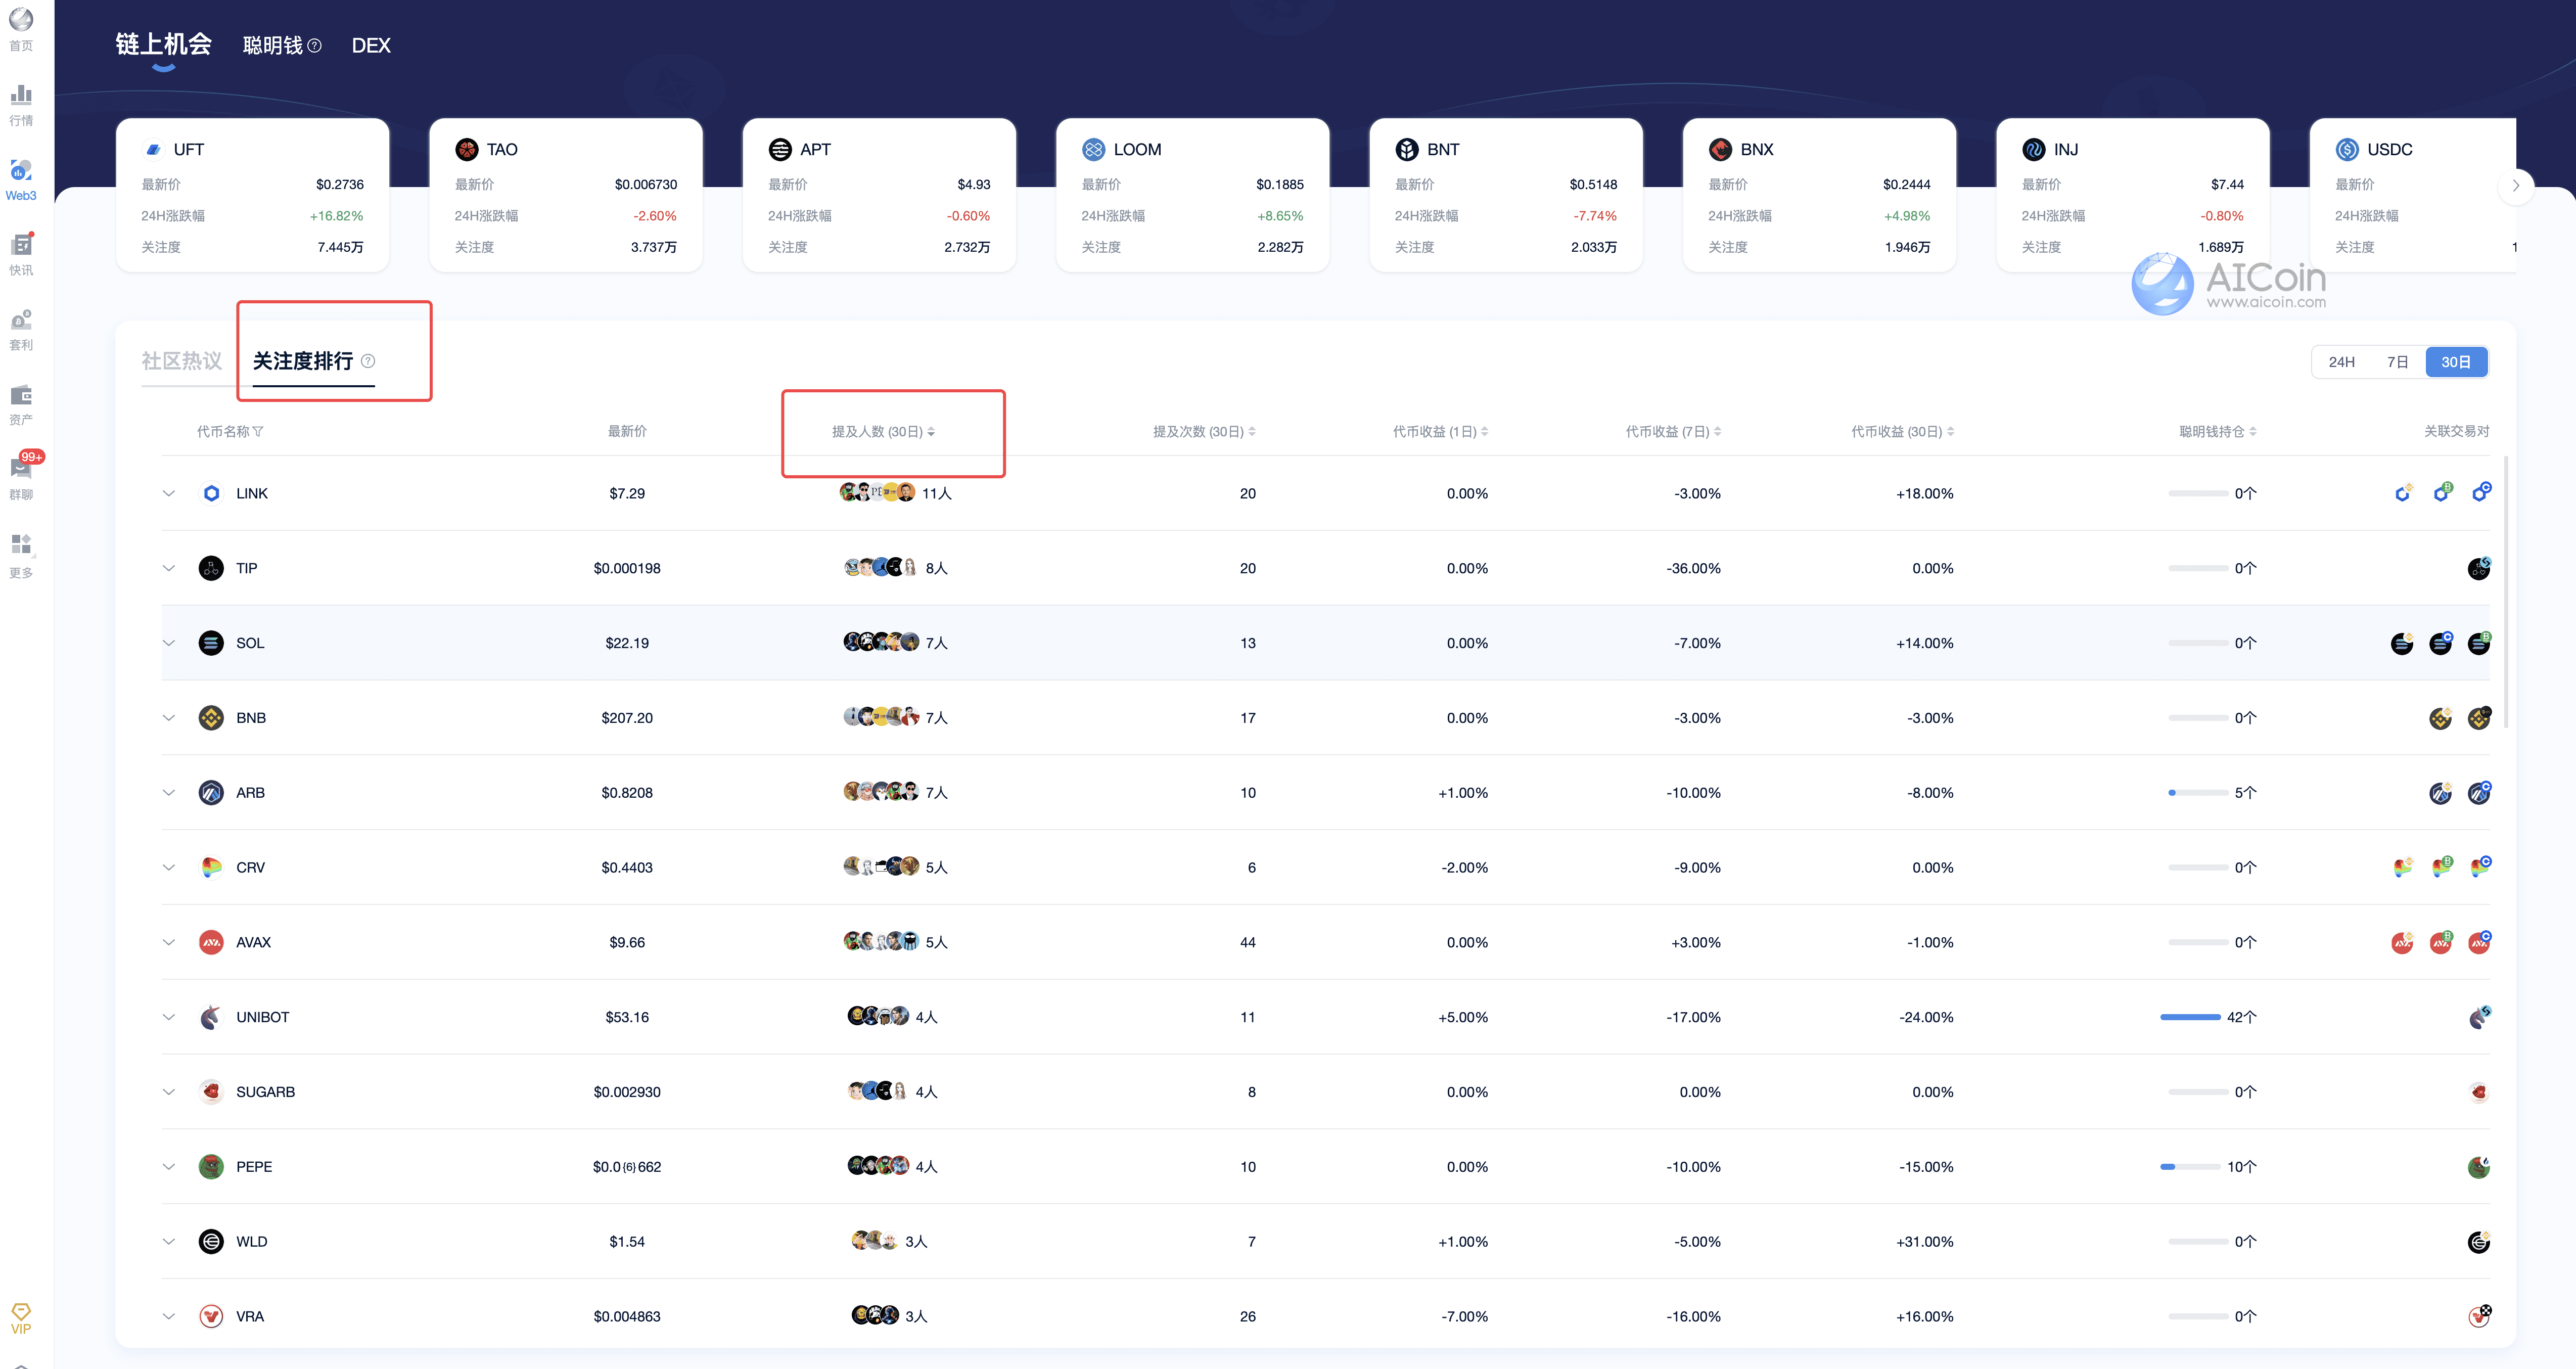Click the TIP token logo

211,568
